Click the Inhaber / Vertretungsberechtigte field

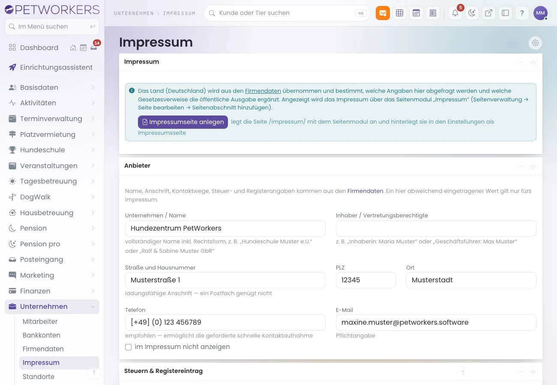click(x=436, y=228)
